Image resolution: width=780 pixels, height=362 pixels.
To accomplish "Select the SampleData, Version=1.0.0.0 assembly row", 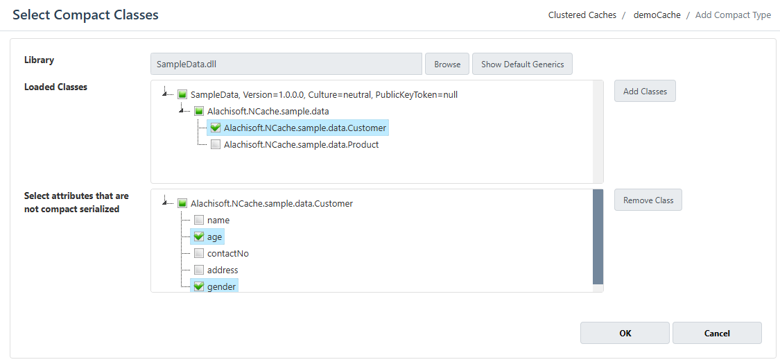I will pos(324,94).
